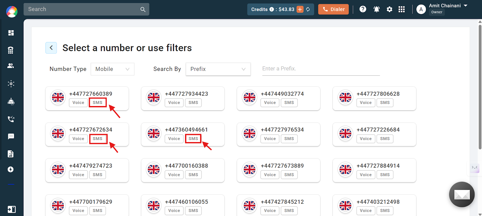The width and height of the screenshot is (482, 216).
Task: Click SMS tag of +447727976534
Action: (289, 138)
